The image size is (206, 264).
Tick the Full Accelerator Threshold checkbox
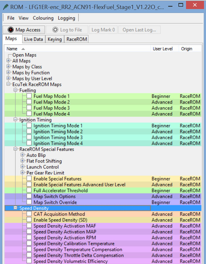coord(29,190)
